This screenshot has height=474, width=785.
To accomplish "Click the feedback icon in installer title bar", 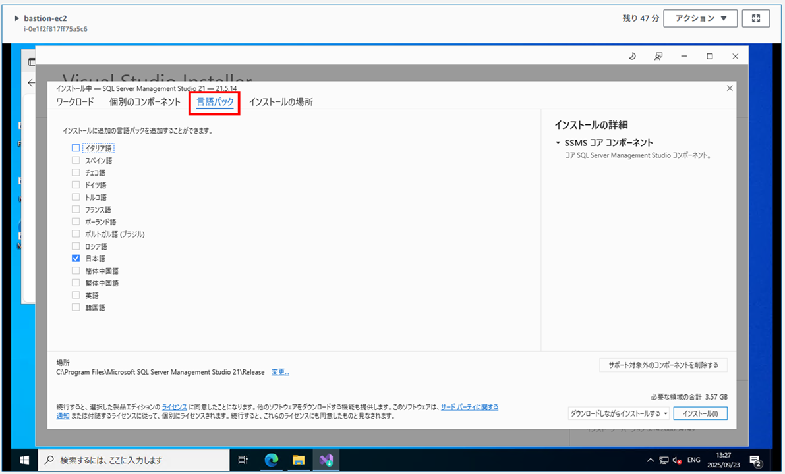I will (x=658, y=57).
